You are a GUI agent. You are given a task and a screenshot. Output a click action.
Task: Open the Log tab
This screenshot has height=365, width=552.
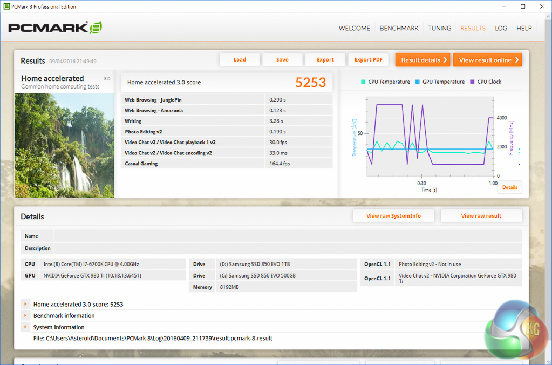click(x=501, y=28)
